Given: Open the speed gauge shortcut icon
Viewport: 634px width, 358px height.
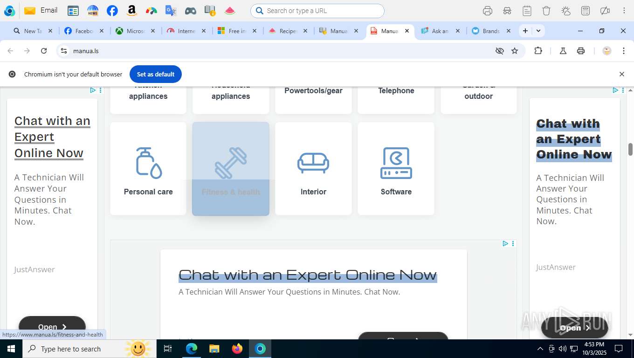Looking at the screenshot, I should pos(152,11).
